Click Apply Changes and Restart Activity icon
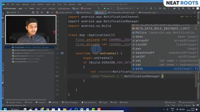This screenshot has width=200, height=112. click(x=142, y=8)
